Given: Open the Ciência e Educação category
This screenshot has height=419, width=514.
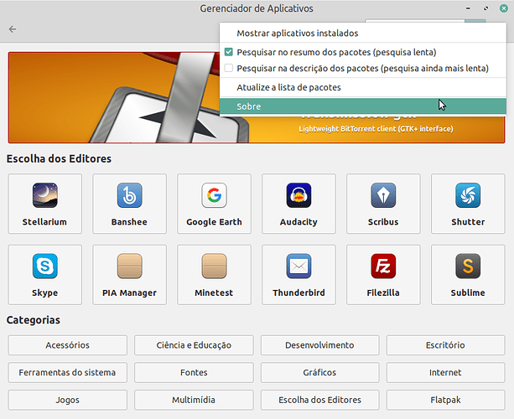Looking at the screenshot, I should [194, 345].
